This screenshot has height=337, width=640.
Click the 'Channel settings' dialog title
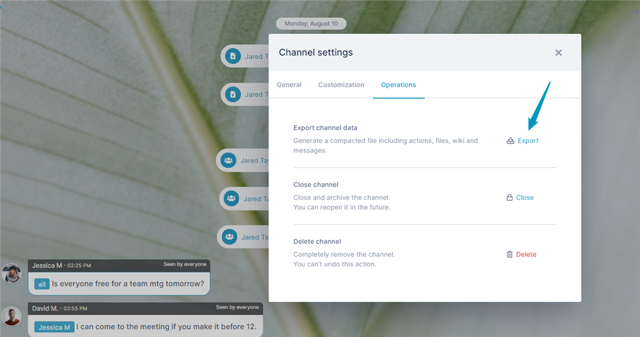(316, 52)
